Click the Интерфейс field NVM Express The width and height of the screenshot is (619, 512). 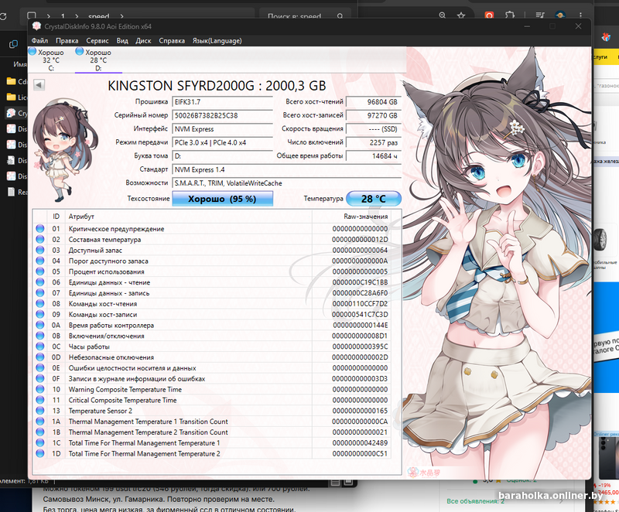click(x=222, y=129)
